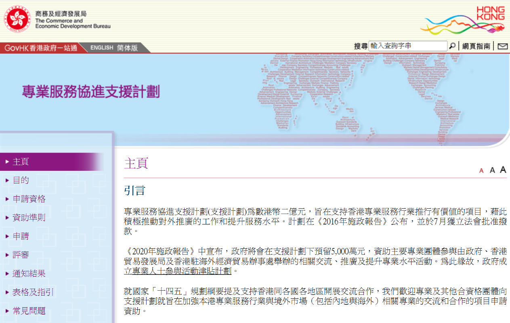Select the largest font size A

[x=503, y=170]
